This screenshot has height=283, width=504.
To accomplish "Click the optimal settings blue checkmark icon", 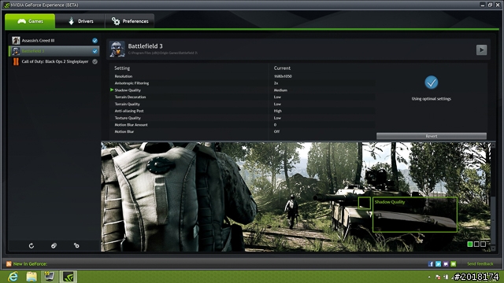I will point(431,83).
